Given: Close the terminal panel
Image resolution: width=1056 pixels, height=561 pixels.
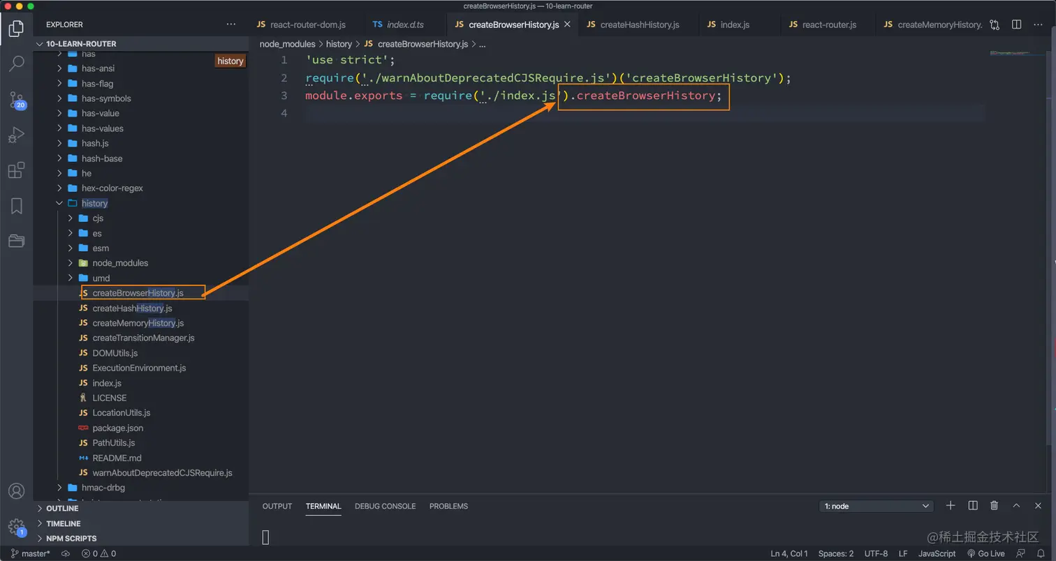Looking at the screenshot, I should coord(1039,506).
